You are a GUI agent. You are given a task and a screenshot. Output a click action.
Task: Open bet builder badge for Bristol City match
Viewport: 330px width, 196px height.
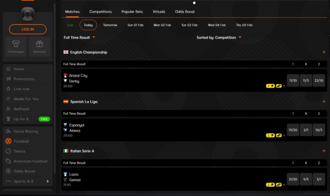point(270,86)
